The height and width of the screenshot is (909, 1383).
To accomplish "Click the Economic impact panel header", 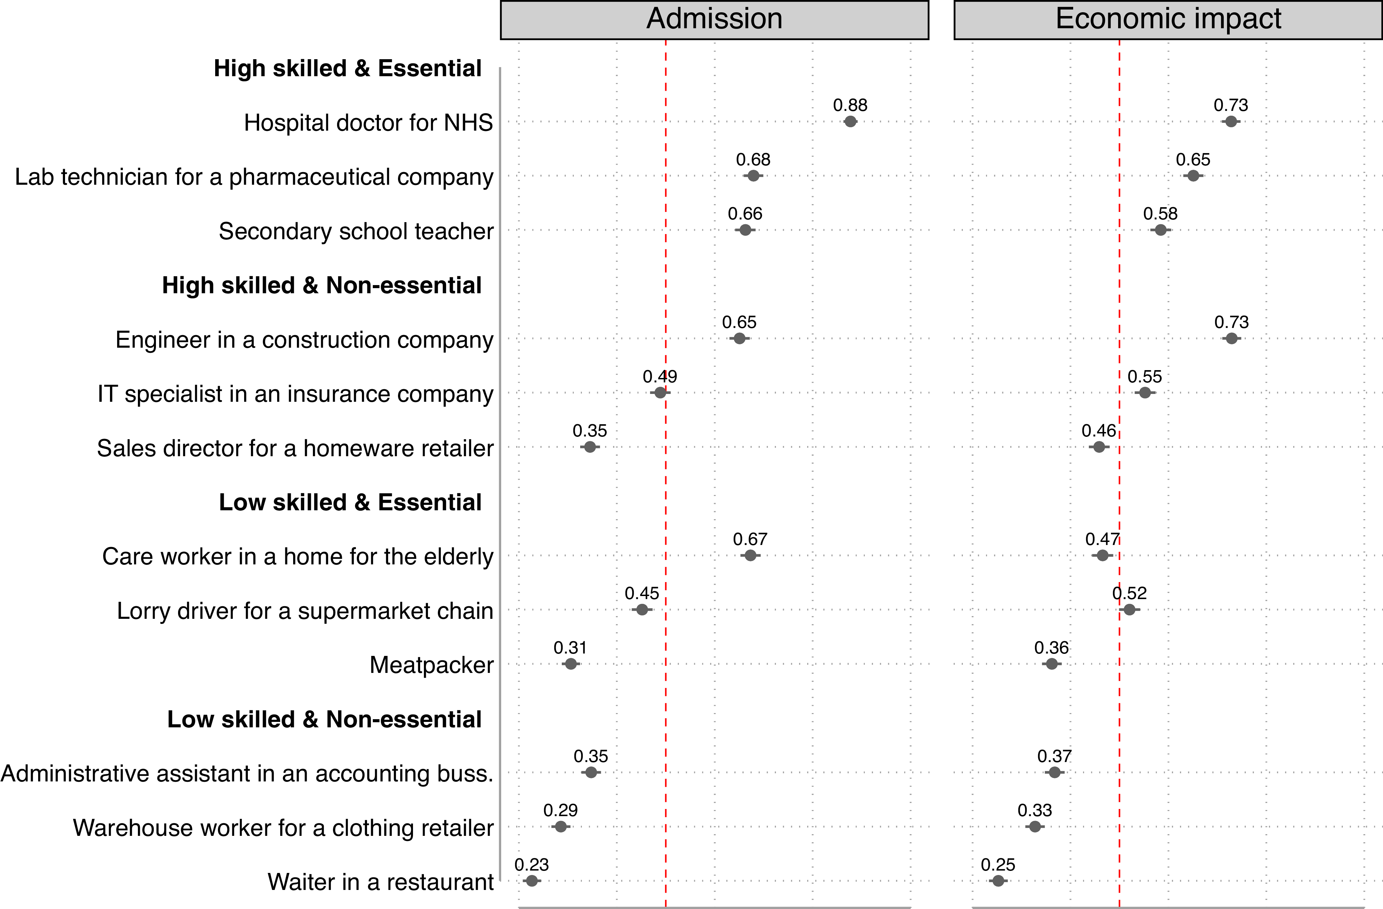I will pos(1168,20).
